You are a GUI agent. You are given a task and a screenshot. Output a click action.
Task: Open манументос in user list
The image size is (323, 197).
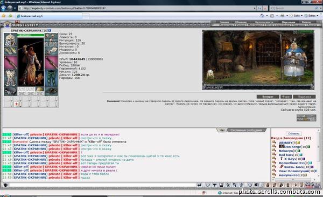coord(289,175)
